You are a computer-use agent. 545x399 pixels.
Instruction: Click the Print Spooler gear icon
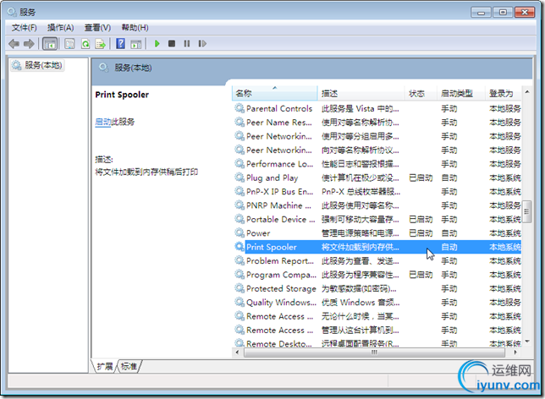pos(239,247)
